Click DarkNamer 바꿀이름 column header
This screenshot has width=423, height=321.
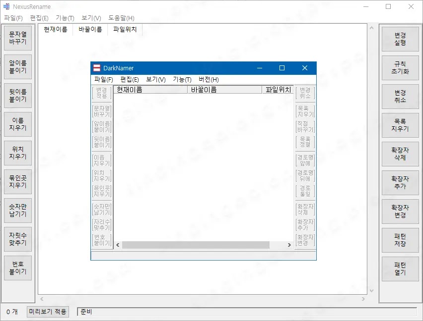pos(225,90)
